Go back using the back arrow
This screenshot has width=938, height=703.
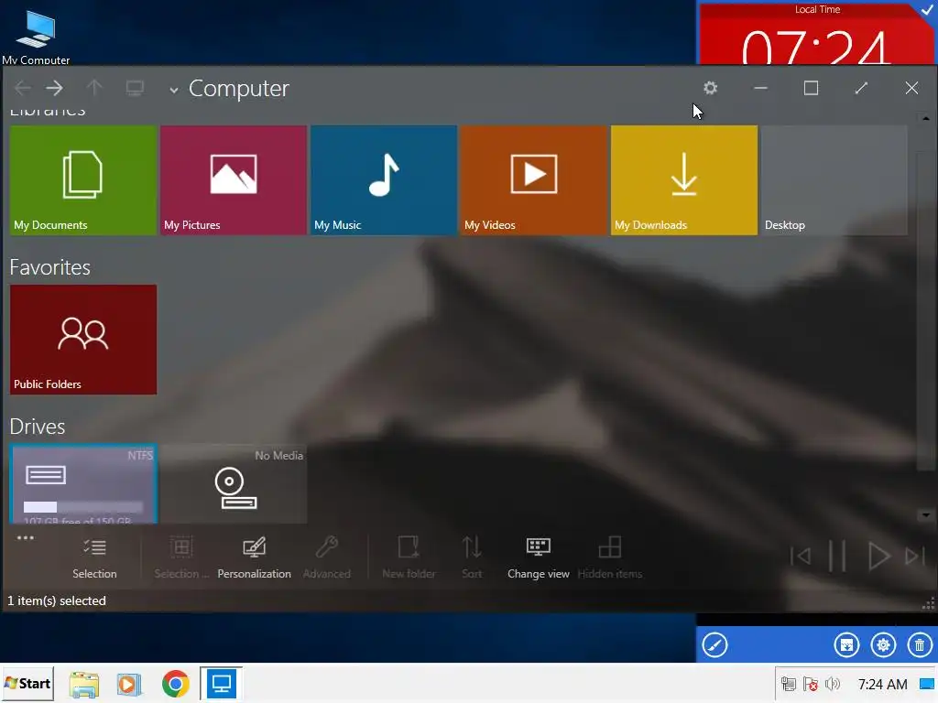click(23, 89)
